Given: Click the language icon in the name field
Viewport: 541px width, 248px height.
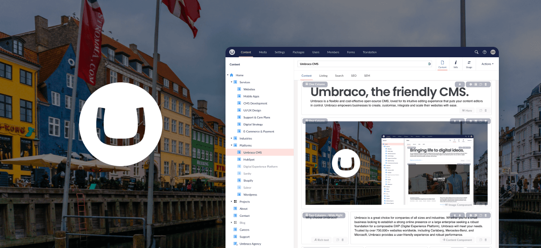Looking at the screenshot, I should tap(430, 64).
